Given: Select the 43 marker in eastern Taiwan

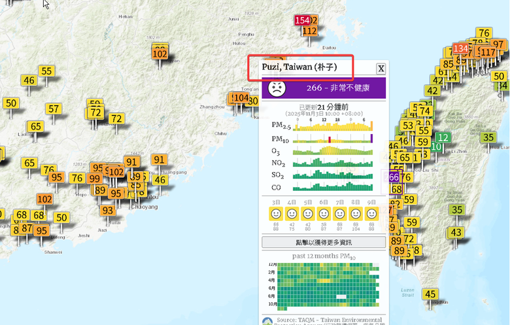Looking at the screenshot, I should (x=456, y=232).
